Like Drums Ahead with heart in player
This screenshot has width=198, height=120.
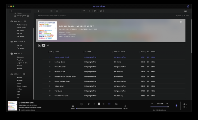19,103
